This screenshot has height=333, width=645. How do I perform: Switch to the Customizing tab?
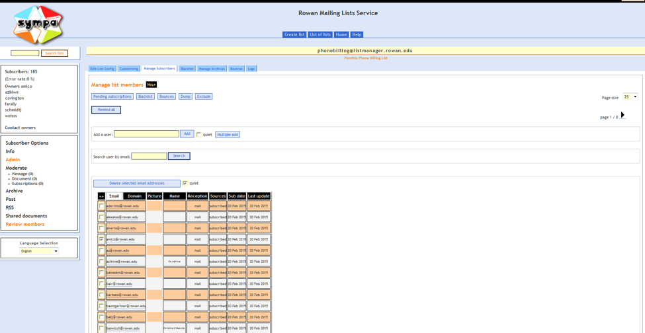click(128, 69)
